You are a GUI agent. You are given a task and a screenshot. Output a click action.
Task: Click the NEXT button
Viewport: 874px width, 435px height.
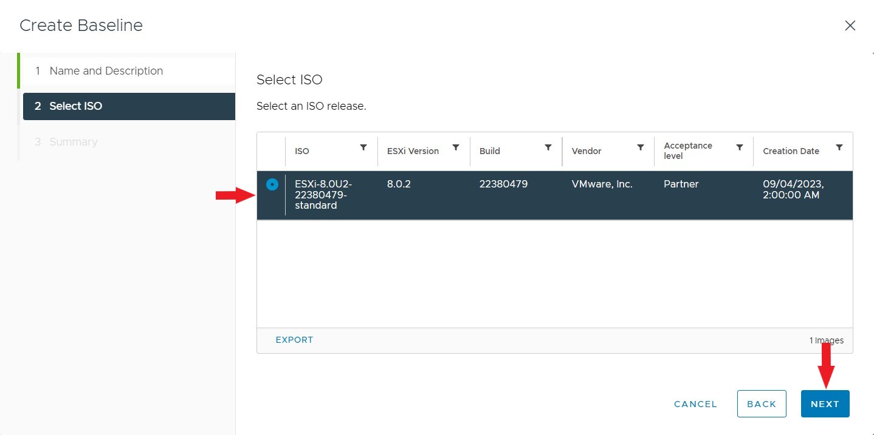click(x=825, y=404)
